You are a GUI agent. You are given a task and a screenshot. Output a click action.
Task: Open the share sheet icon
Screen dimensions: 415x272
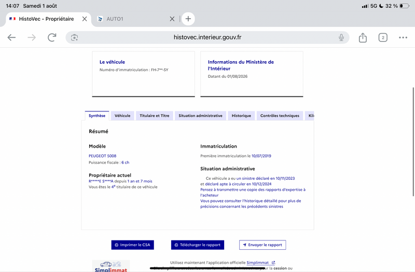363,37
